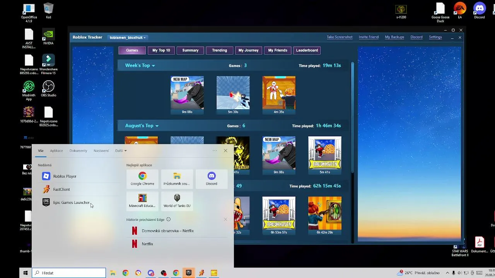
Task: Select the Koš recycle bin icon
Action: click(48, 11)
